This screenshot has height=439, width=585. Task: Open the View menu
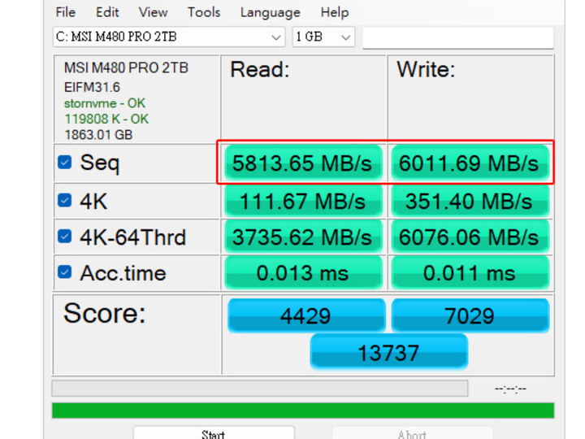(x=153, y=12)
